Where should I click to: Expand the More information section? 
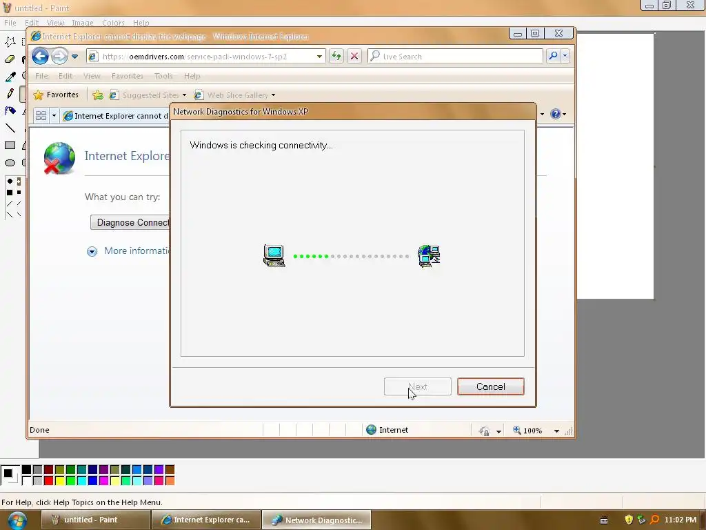point(92,251)
